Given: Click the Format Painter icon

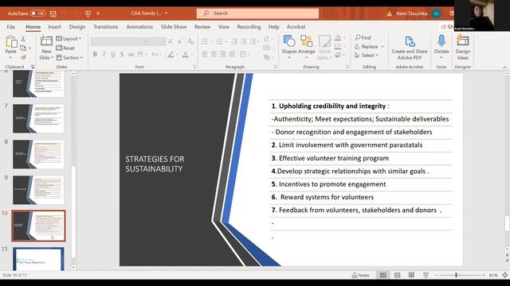Looking at the screenshot, I should pyautogui.click(x=23, y=57).
